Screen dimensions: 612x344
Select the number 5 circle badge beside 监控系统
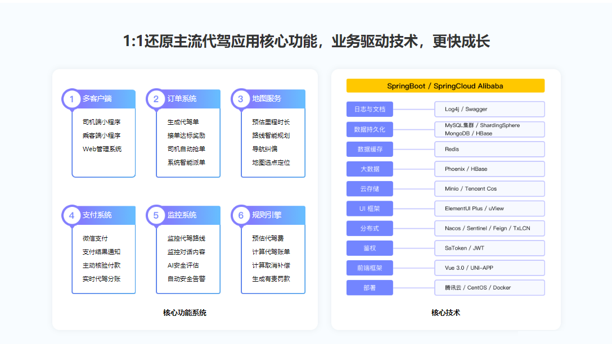[156, 215]
